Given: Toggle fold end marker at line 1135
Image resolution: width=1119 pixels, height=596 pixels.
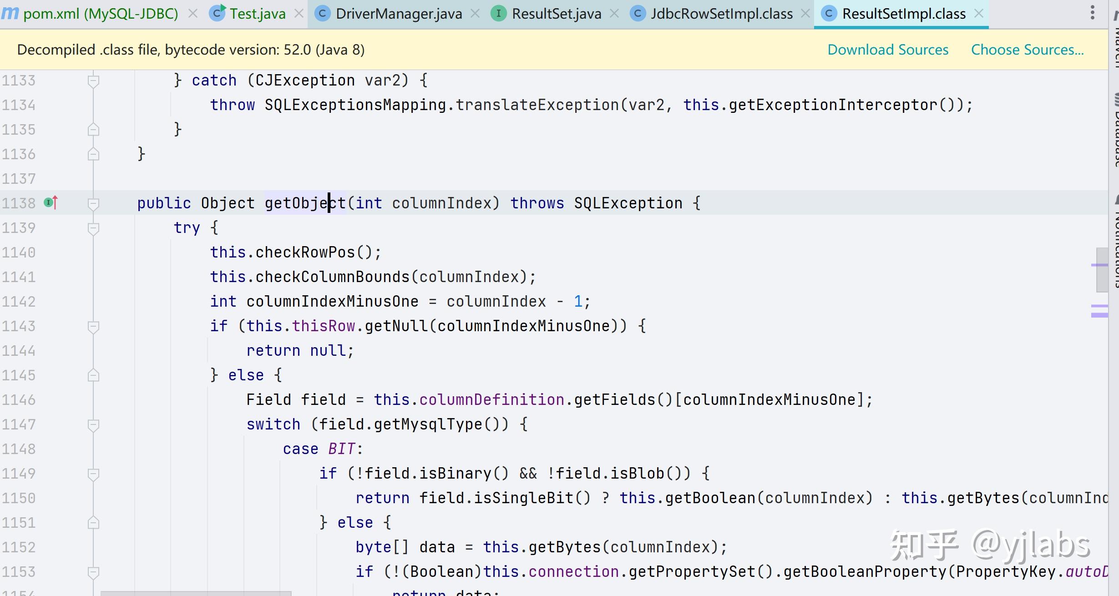Looking at the screenshot, I should [x=93, y=130].
